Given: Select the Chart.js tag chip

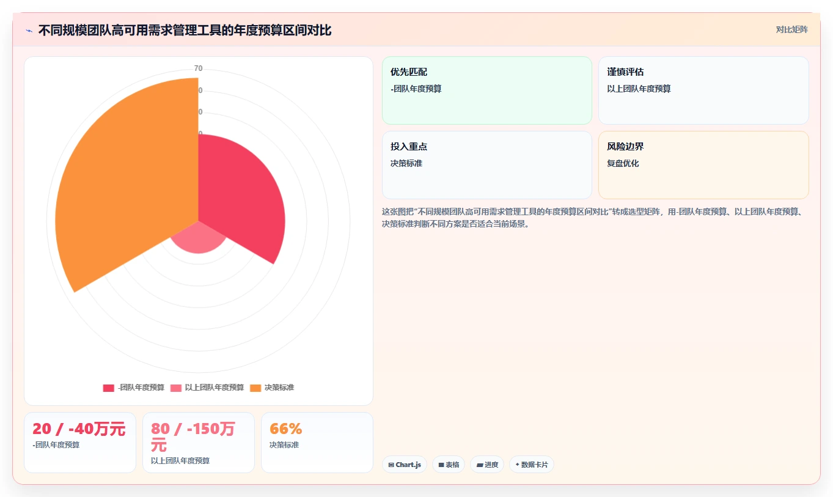Looking at the screenshot, I should 405,465.
